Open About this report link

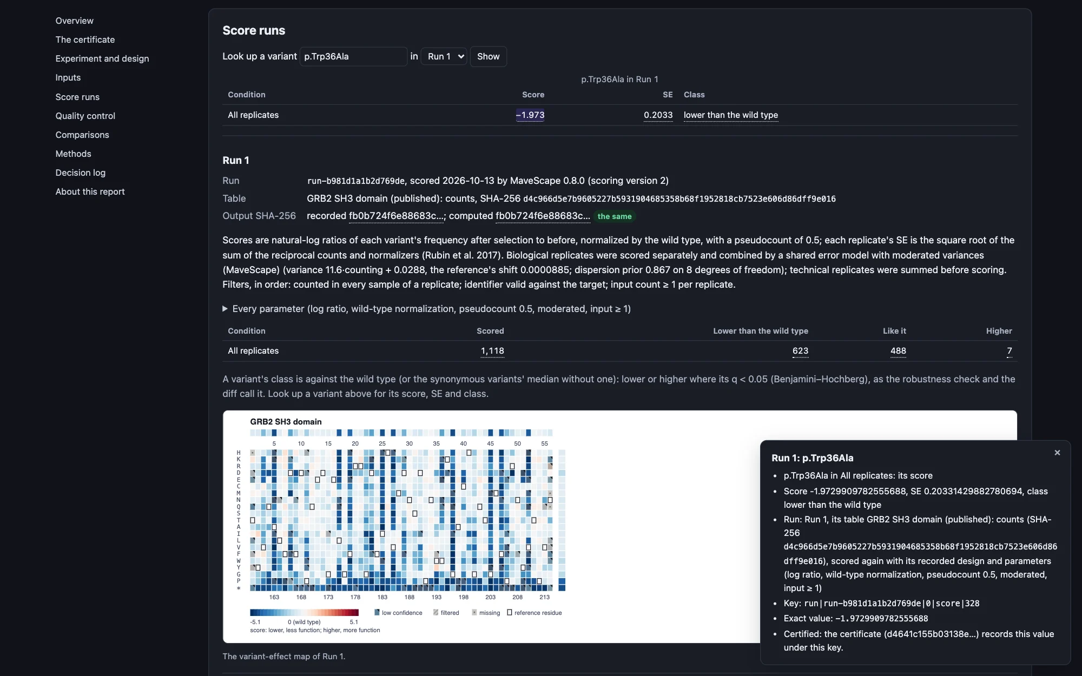click(x=90, y=191)
